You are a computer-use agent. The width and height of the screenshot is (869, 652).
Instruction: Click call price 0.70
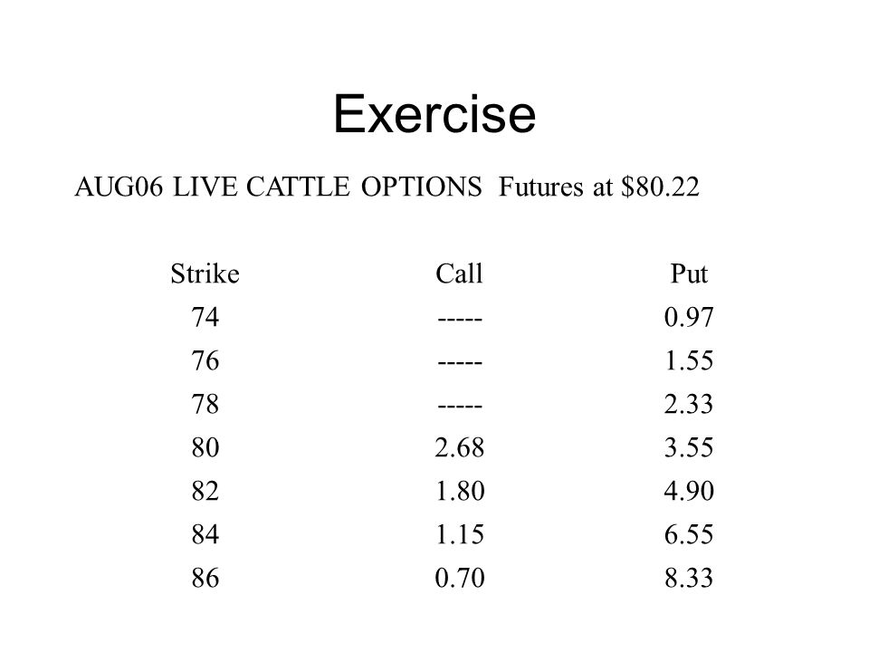(x=460, y=578)
